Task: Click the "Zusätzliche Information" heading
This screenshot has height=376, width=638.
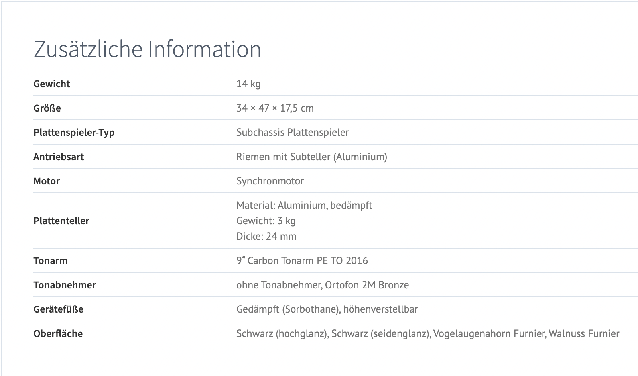Action: click(147, 49)
